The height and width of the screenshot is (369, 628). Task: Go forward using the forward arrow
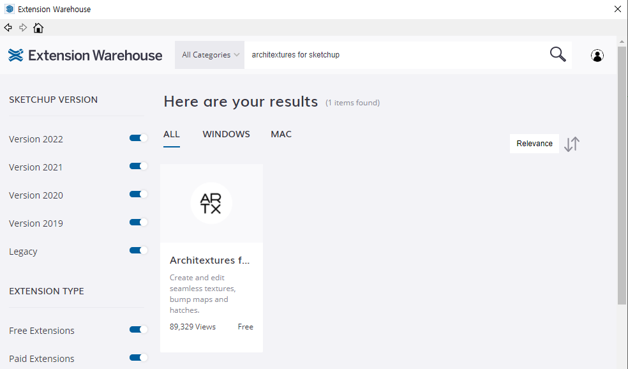point(23,27)
